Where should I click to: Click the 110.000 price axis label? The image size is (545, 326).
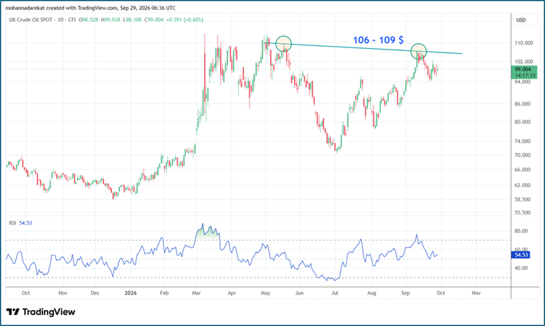pyautogui.click(x=523, y=43)
